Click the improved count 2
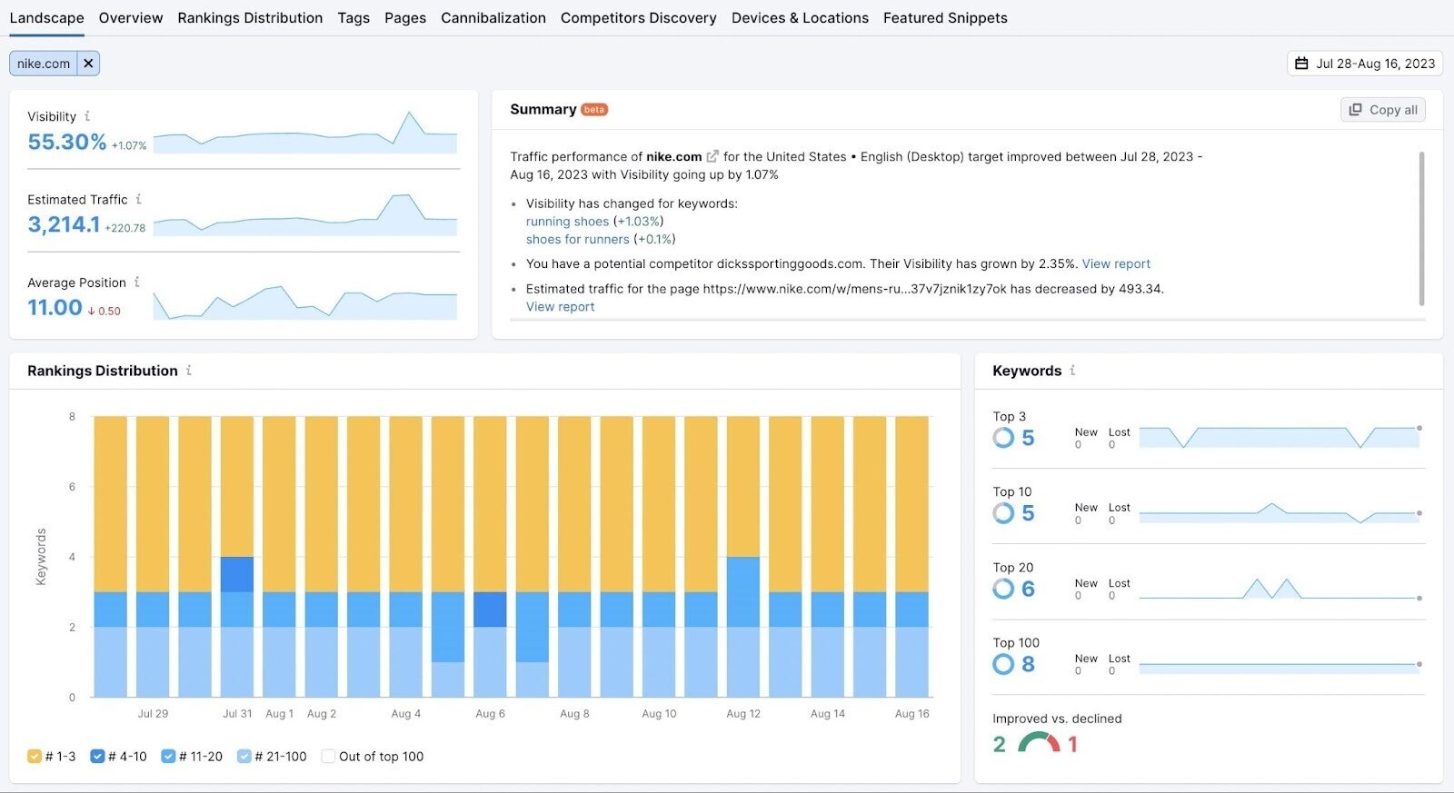Image resolution: width=1454 pixels, height=793 pixels. tap(1000, 744)
